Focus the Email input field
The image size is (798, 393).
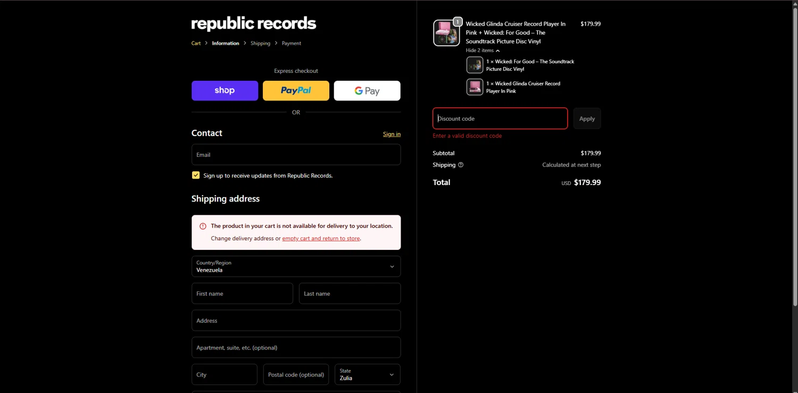coord(296,155)
